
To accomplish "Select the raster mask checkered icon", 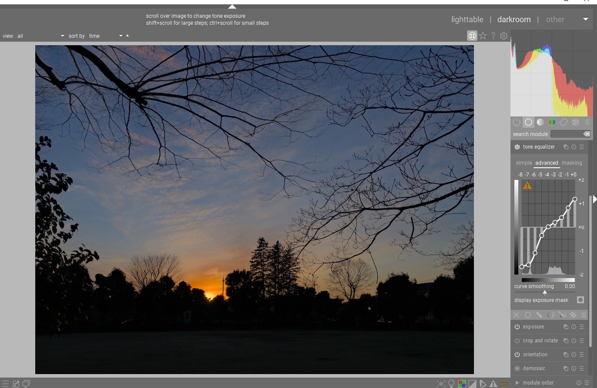I will [573, 315].
